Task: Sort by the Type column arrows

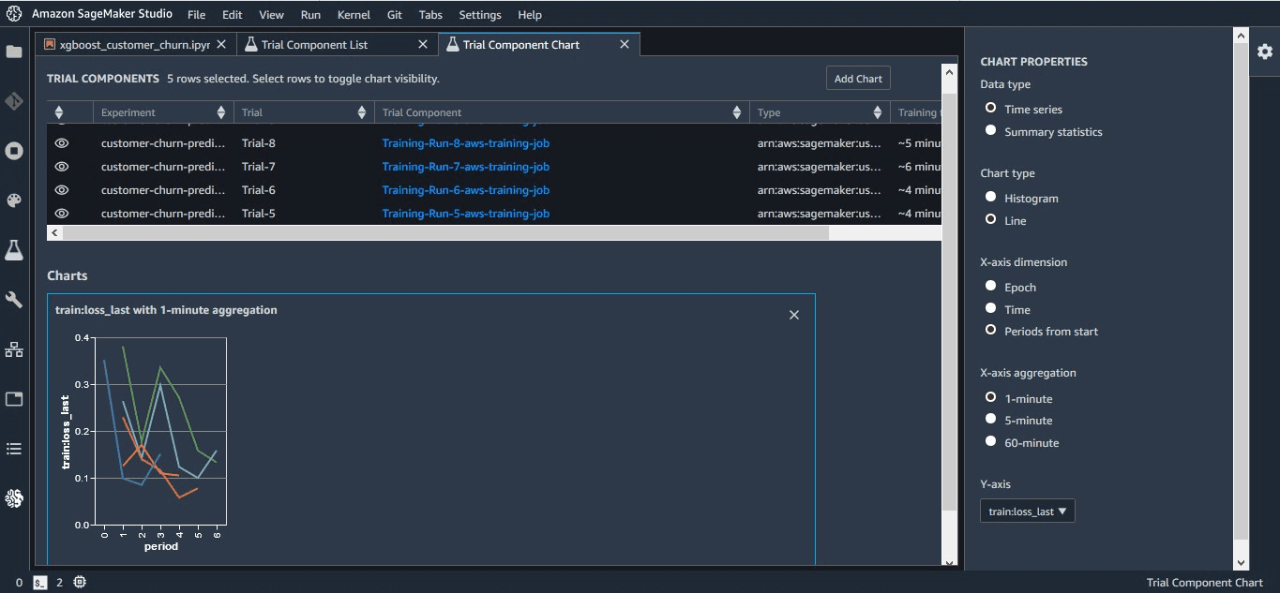Action: tap(878, 112)
